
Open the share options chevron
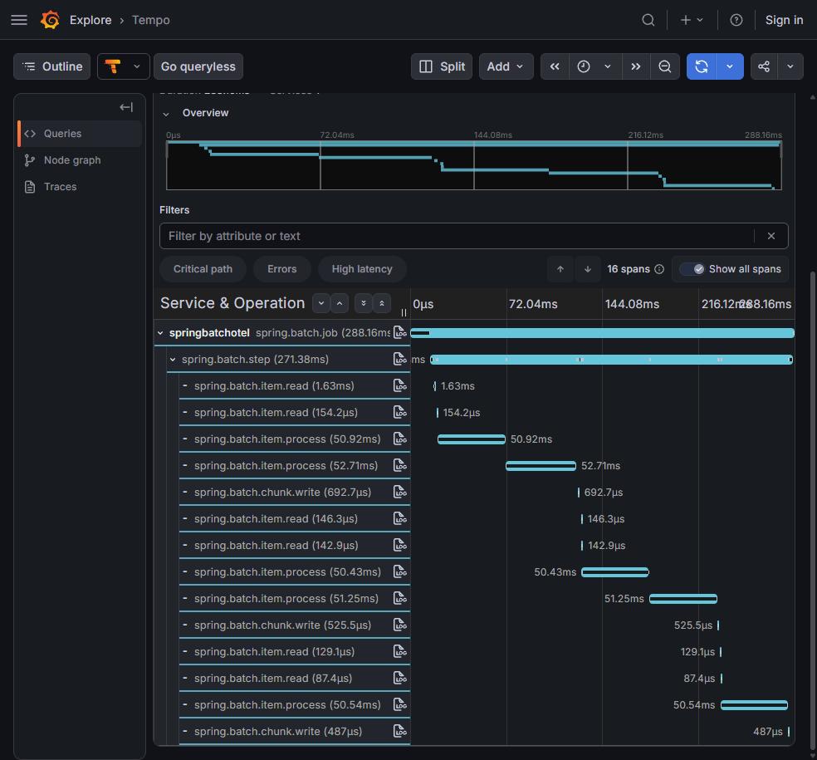tap(790, 66)
